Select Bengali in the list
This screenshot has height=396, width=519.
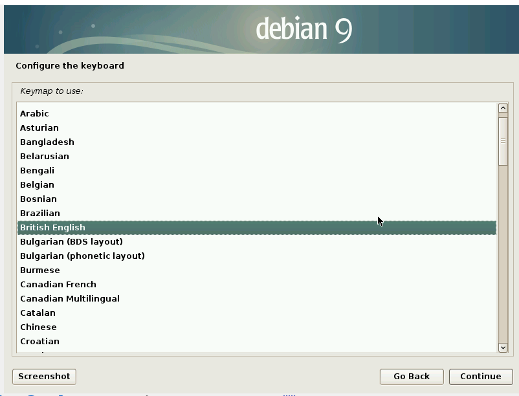coord(37,171)
